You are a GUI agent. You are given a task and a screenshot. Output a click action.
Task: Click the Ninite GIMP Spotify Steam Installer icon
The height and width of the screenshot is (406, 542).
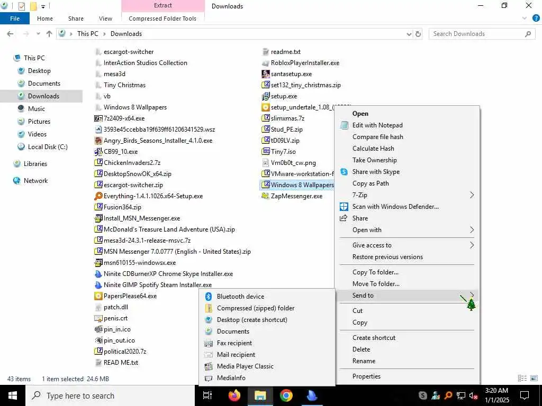point(98,285)
